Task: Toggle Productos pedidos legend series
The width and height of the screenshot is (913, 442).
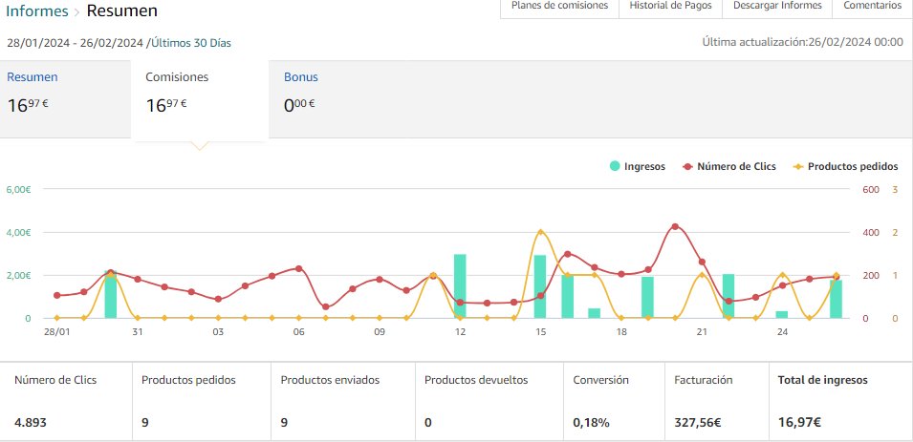Action: pos(845,166)
